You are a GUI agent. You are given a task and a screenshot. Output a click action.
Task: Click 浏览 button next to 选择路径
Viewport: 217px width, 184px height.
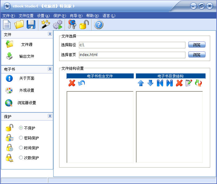coord(197,45)
